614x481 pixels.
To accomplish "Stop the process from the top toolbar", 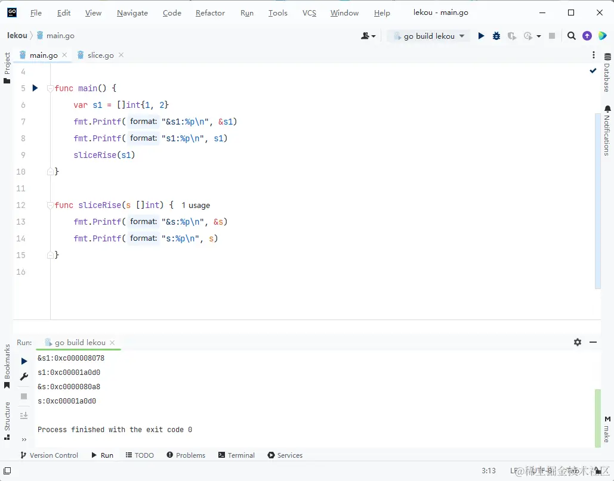I will 552,36.
